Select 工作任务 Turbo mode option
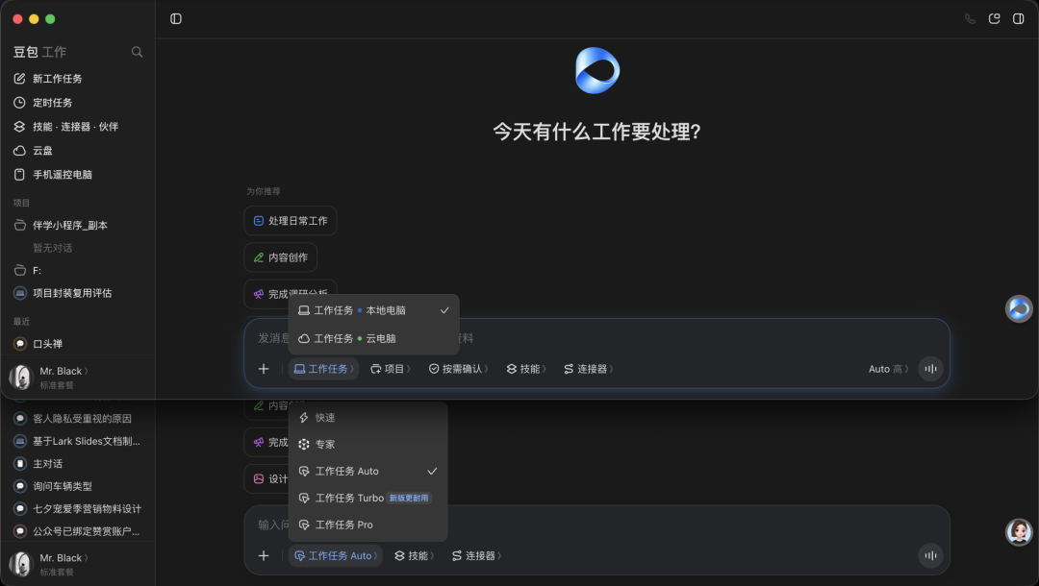1039x586 pixels. pos(367,498)
